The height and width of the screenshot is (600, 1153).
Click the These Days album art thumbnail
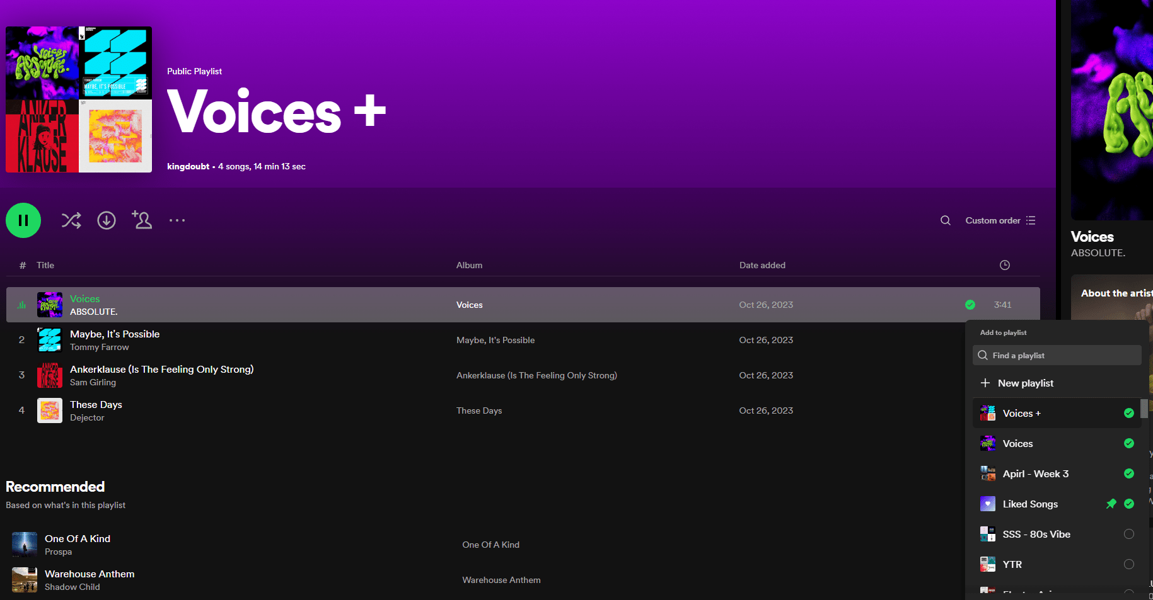[50, 410]
